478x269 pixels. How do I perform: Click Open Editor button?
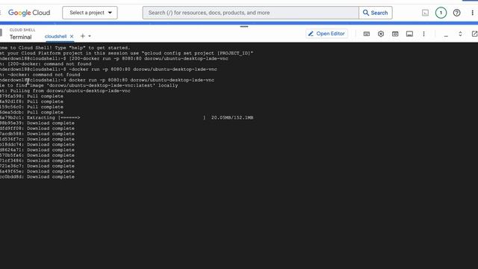click(326, 34)
